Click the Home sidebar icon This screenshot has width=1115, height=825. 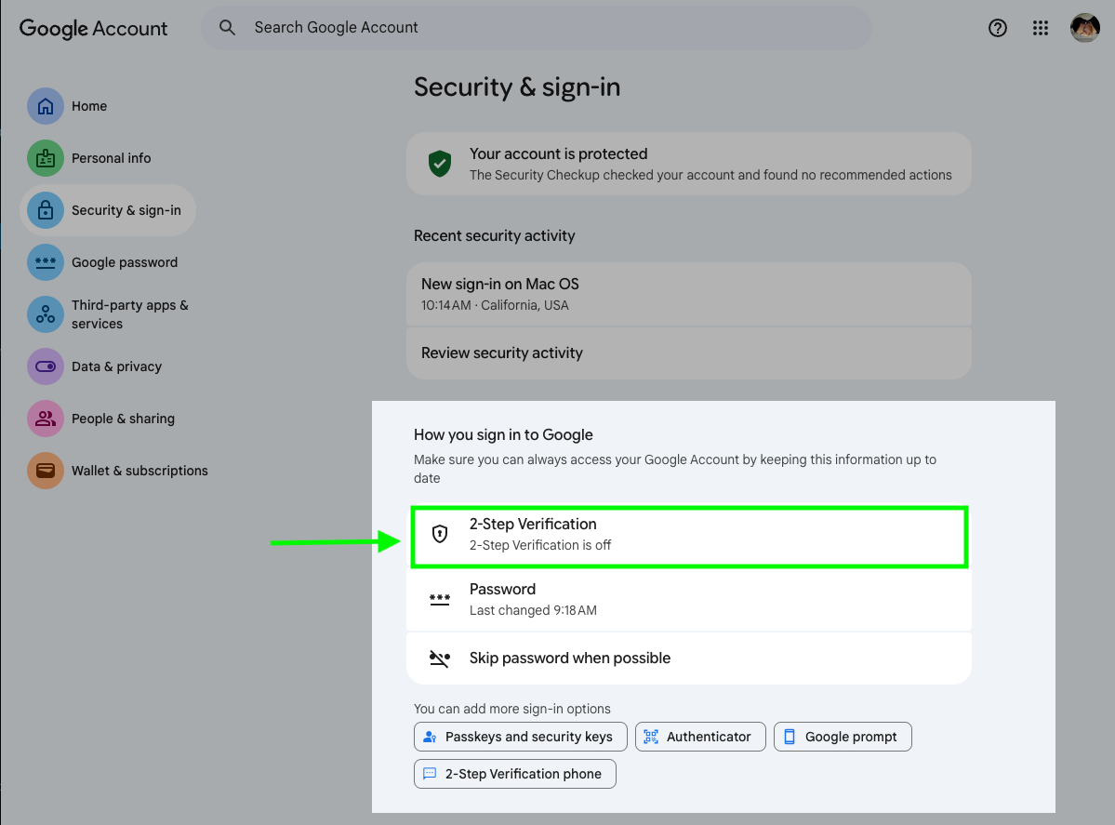pos(45,106)
